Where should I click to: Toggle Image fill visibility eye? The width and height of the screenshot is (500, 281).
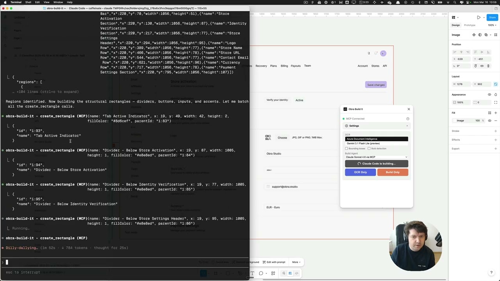(x=489, y=121)
